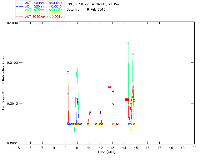The width and height of the screenshot is (200, 160).
Task: Click the purple dashed line legend sample
Action: 20,3
